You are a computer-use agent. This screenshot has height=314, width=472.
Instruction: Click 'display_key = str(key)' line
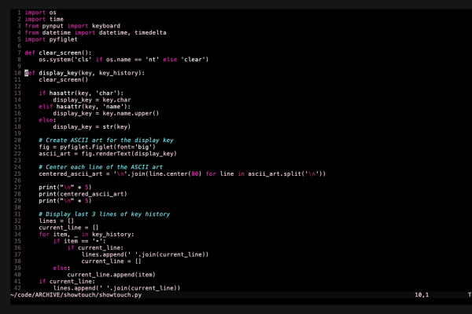click(x=92, y=127)
